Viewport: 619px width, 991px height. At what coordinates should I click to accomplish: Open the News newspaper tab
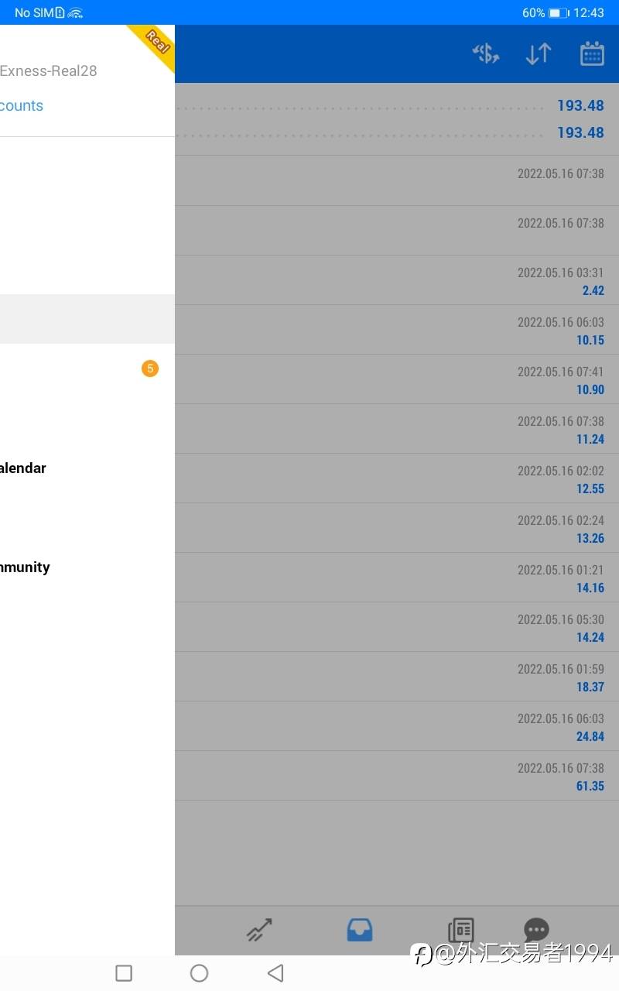[x=461, y=929]
